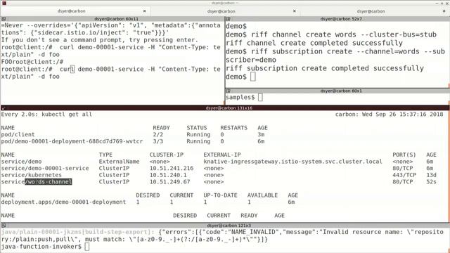Click 'pod/client' in kubectl output
The height and width of the screenshot is (253, 450).
coord(18,134)
